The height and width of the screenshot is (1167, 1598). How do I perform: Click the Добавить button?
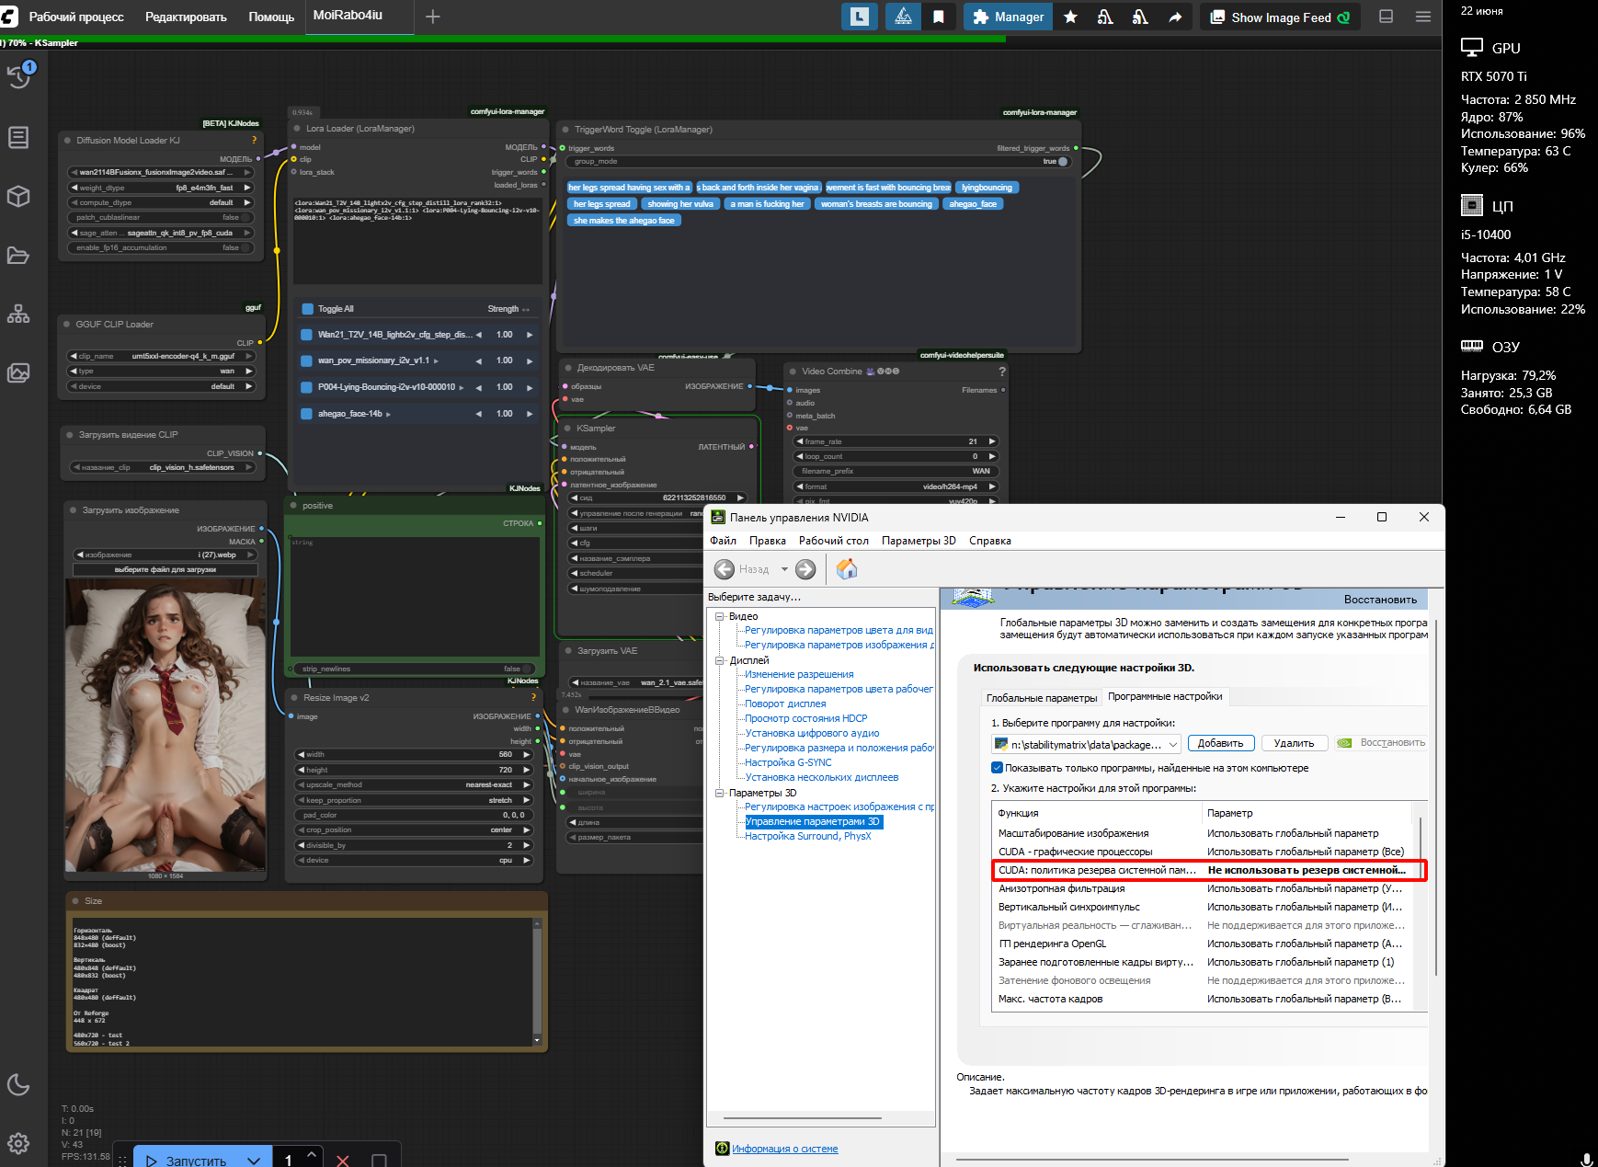1220,743
